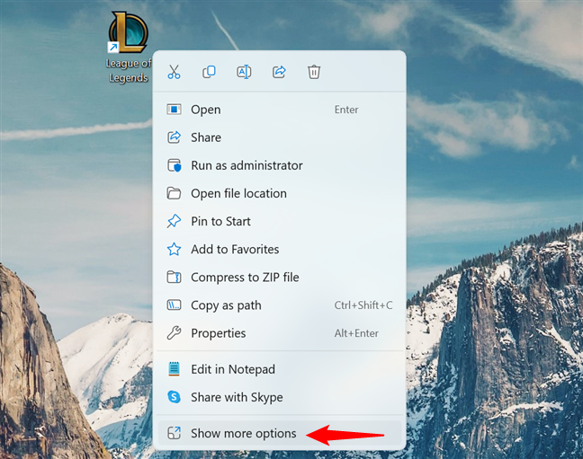
Task: Click the Copy icon in context menu
Action: pyautogui.click(x=209, y=72)
